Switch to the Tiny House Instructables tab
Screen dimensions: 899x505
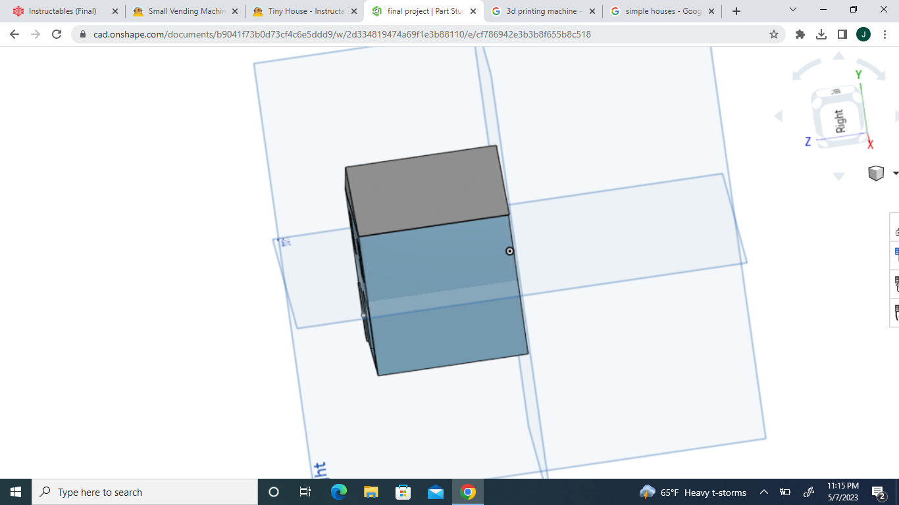click(299, 11)
